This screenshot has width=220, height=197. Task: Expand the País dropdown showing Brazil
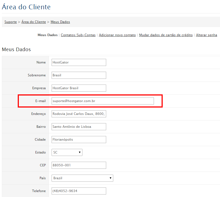coord(82,178)
